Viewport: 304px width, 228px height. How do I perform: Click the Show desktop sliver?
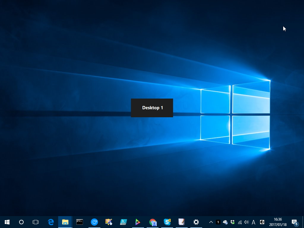point(303,222)
